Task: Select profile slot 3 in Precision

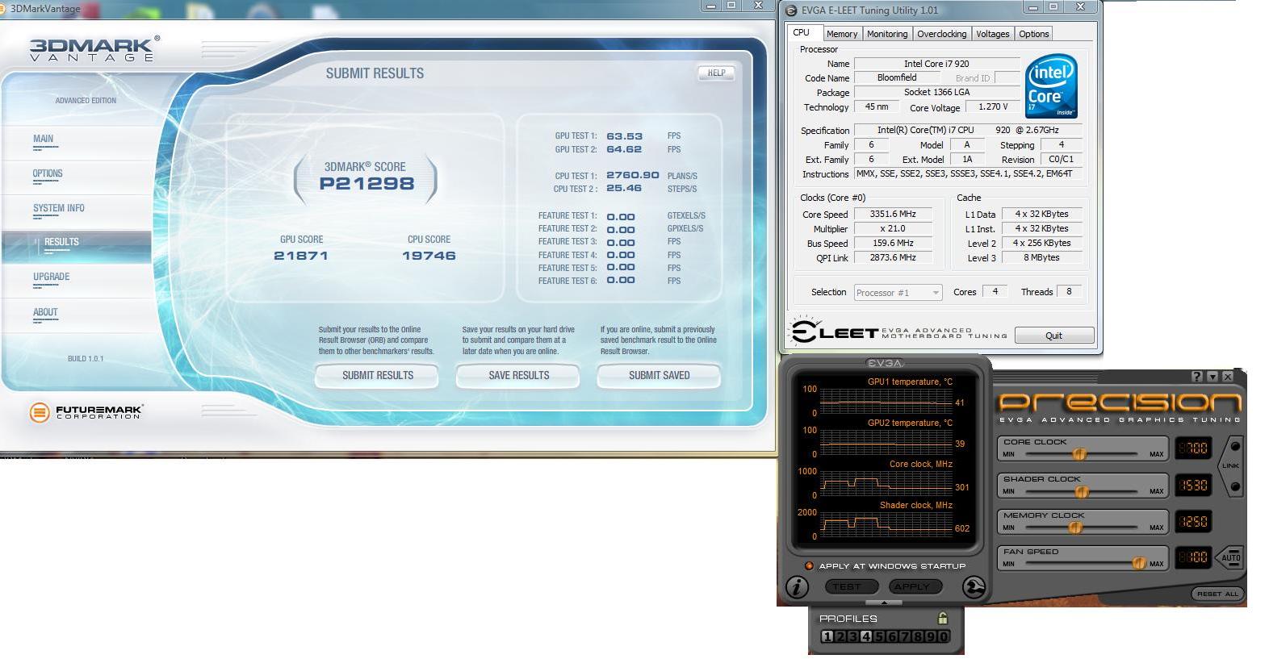Action: 853,636
